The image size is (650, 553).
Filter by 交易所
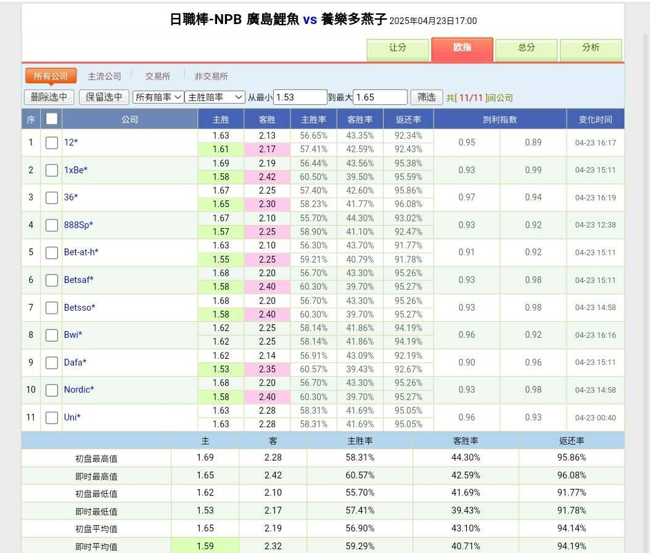157,76
